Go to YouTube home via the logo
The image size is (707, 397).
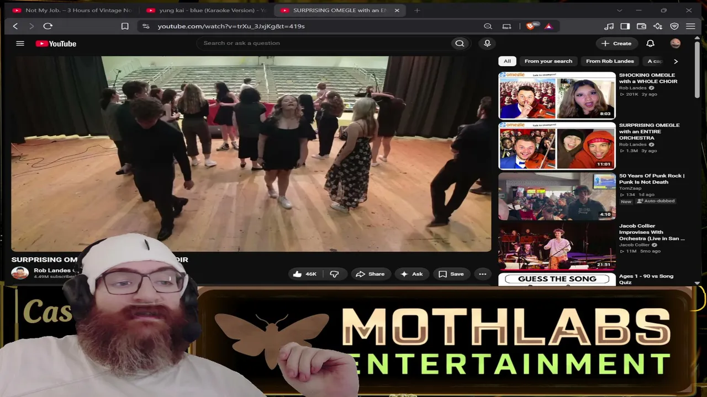click(56, 44)
